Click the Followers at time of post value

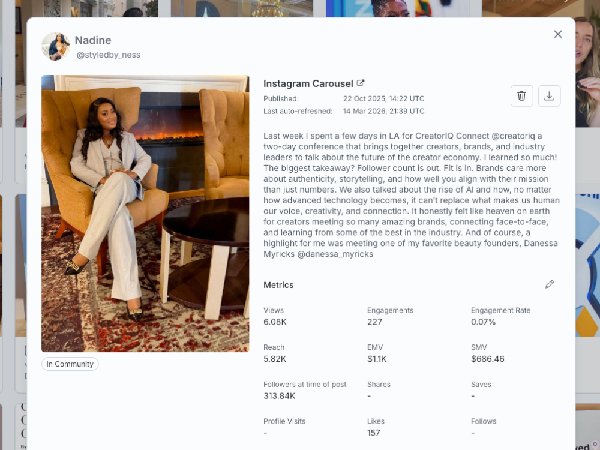pos(279,396)
